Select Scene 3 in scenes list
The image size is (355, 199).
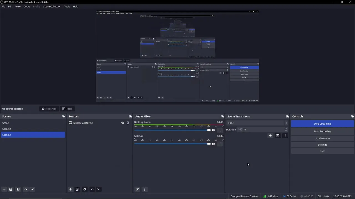[33, 135]
